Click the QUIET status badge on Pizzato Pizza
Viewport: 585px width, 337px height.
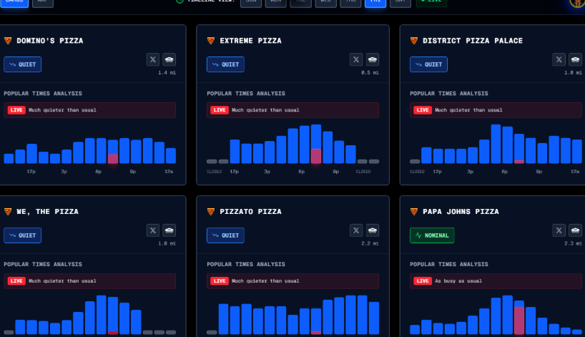(225, 235)
